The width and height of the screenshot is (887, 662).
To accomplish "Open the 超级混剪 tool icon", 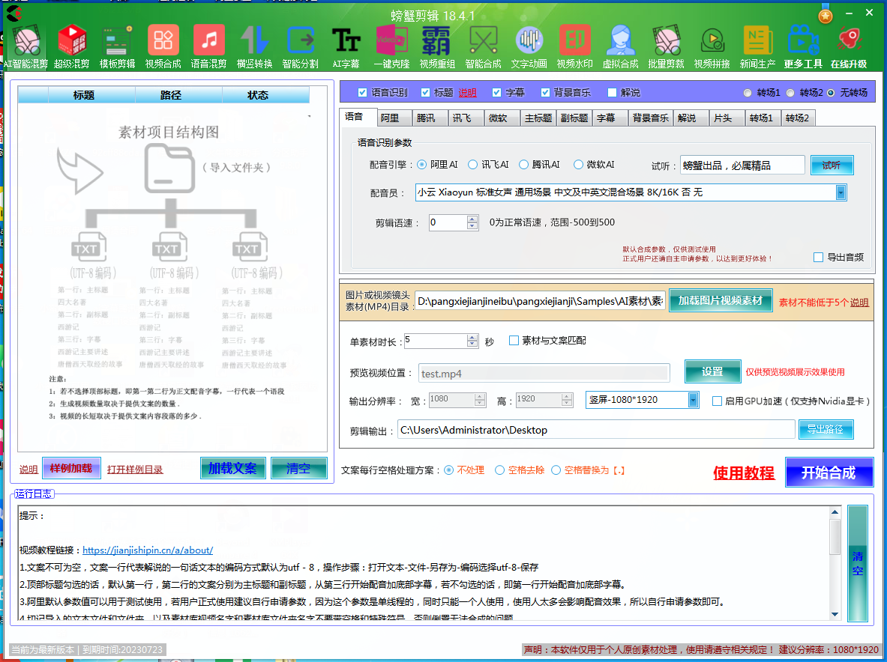I will 72,46.
